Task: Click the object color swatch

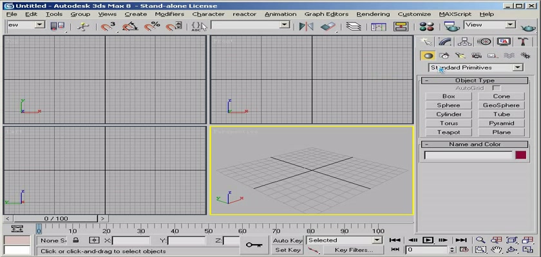Action: click(520, 155)
